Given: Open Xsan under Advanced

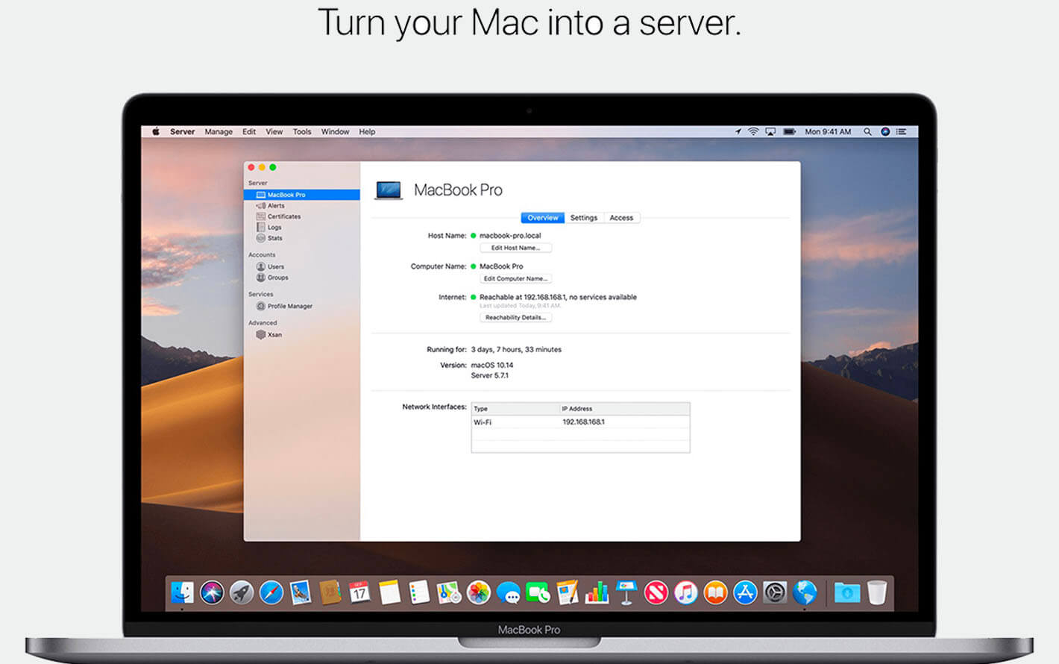Looking at the screenshot, I should click(x=269, y=335).
